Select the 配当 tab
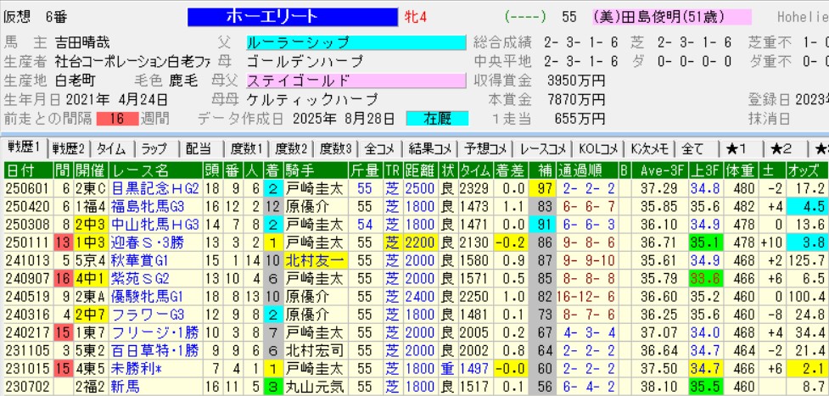Viewport: 829px width, 396px height. [x=199, y=148]
